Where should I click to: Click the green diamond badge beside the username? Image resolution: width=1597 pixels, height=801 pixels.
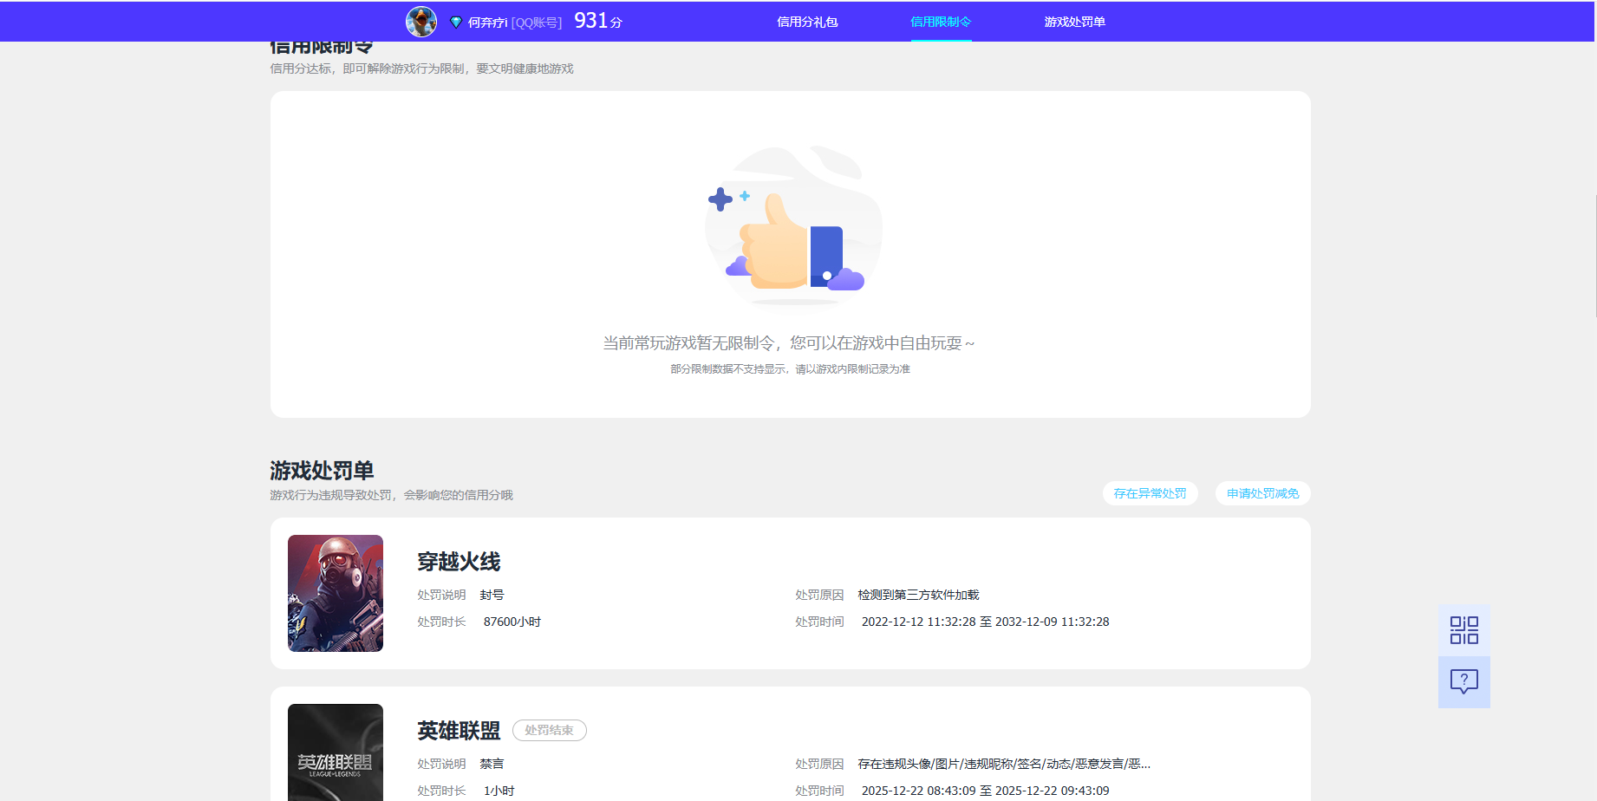tap(456, 21)
